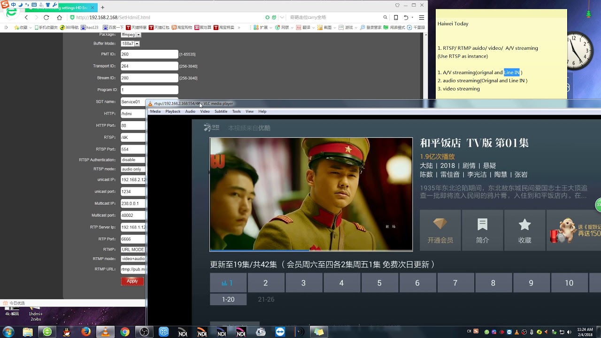Click the Transport ID field
This screenshot has height=338, width=601.
[x=149, y=66]
